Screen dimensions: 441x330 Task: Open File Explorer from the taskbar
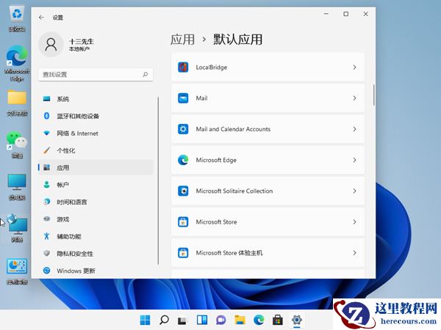(x=240, y=320)
